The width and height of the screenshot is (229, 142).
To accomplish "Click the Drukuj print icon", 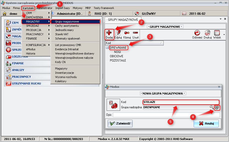I will (x=207, y=33).
